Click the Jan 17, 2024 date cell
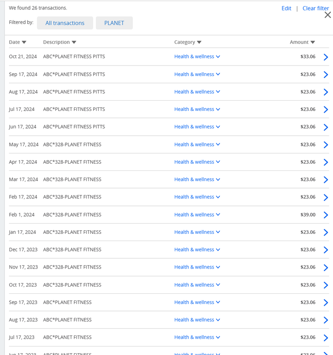 pos(23,232)
